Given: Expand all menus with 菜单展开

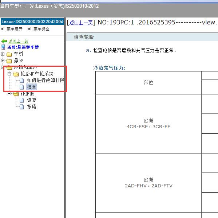Looking at the screenshot, I should (15, 29).
